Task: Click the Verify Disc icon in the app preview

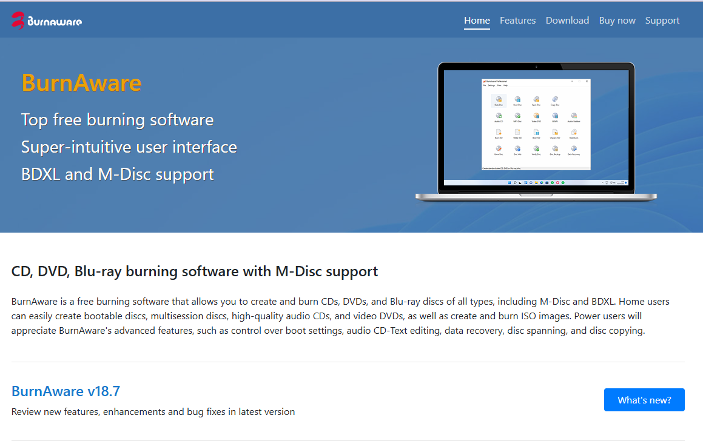Action: click(536, 149)
